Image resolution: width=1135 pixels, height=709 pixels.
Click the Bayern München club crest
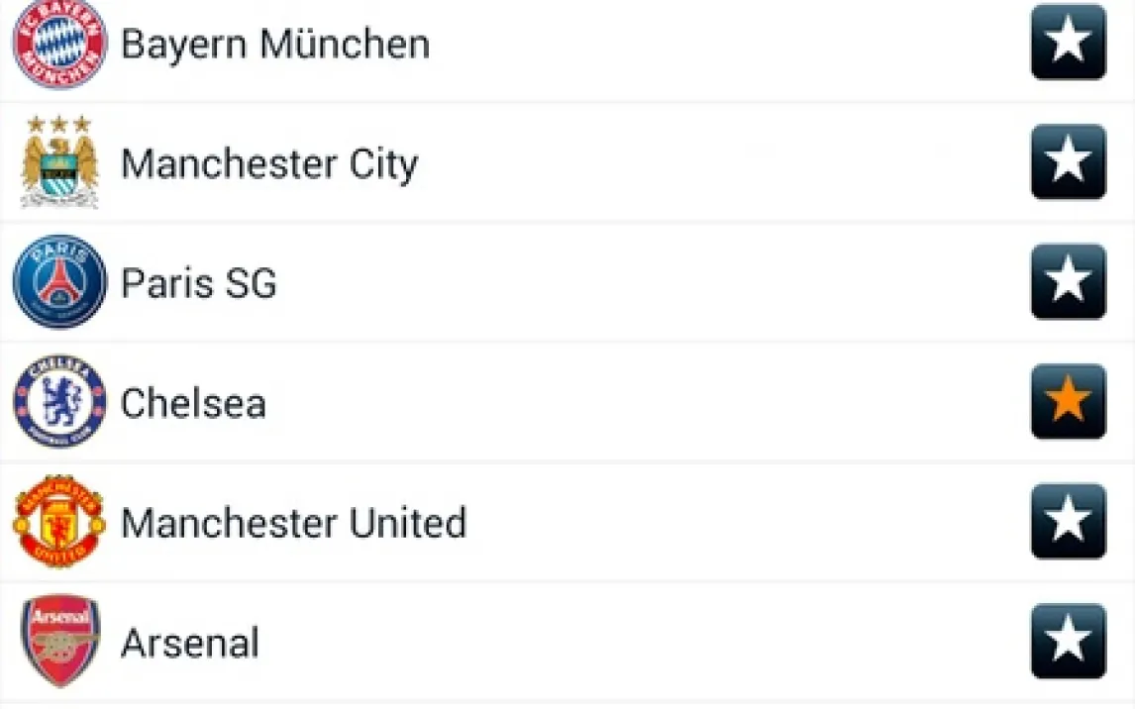pyautogui.click(x=59, y=43)
